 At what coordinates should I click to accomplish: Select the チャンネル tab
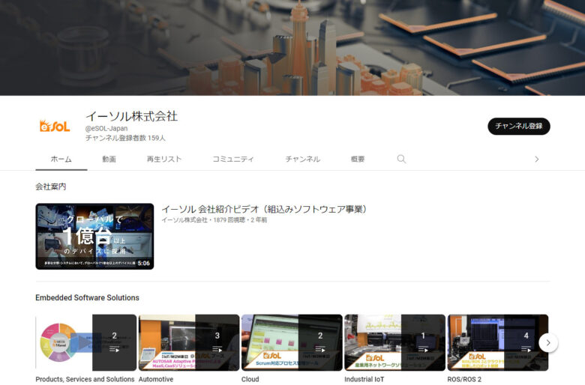303,159
